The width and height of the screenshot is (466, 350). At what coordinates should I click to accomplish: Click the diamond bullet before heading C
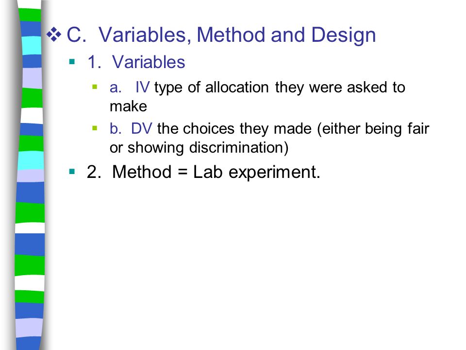[54, 35]
